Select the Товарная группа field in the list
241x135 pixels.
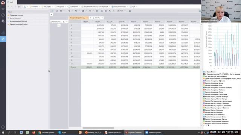[x=17, y=15]
